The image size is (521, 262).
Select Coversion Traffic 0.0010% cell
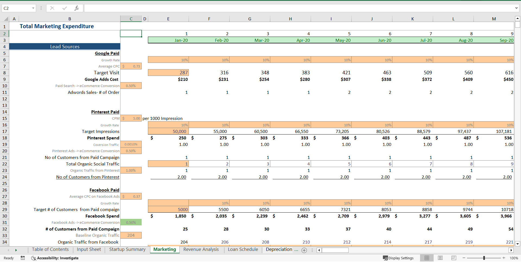coord(131,144)
